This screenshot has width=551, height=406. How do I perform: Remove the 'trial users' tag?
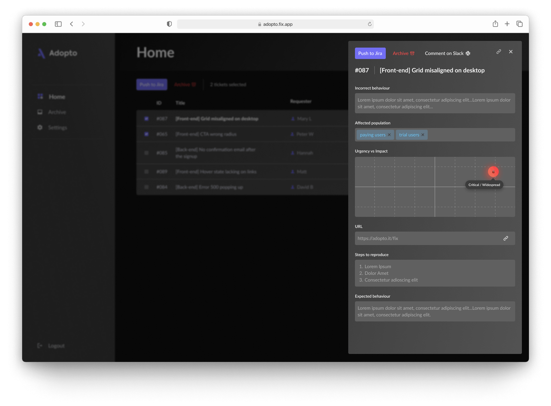pos(423,135)
